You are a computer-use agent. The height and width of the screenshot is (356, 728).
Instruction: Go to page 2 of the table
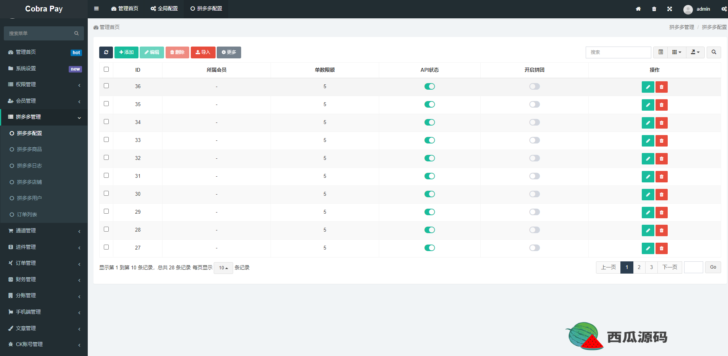[639, 267]
